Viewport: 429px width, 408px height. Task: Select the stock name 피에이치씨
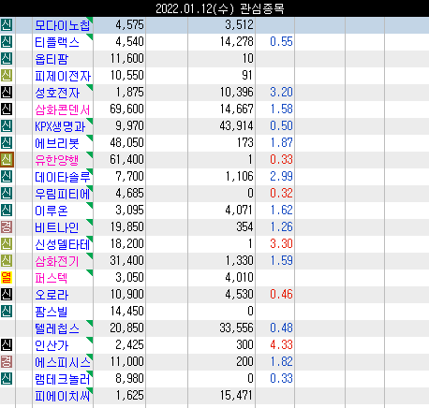pyautogui.click(x=63, y=396)
